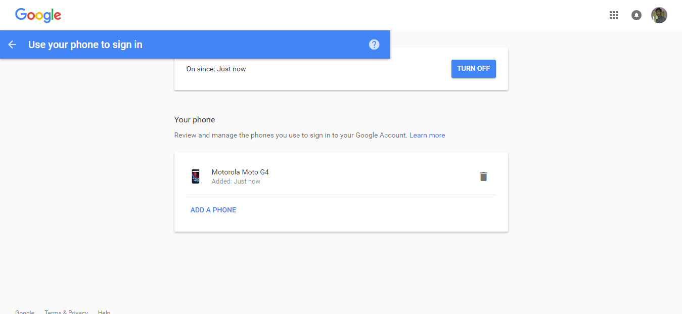Open the account profile picture
The width and height of the screenshot is (682, 314).
point(659,15)
